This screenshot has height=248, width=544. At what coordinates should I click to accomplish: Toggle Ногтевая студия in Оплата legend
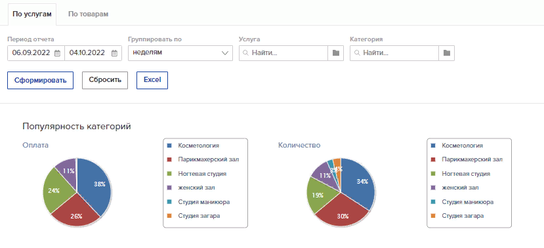pos(197,174)
